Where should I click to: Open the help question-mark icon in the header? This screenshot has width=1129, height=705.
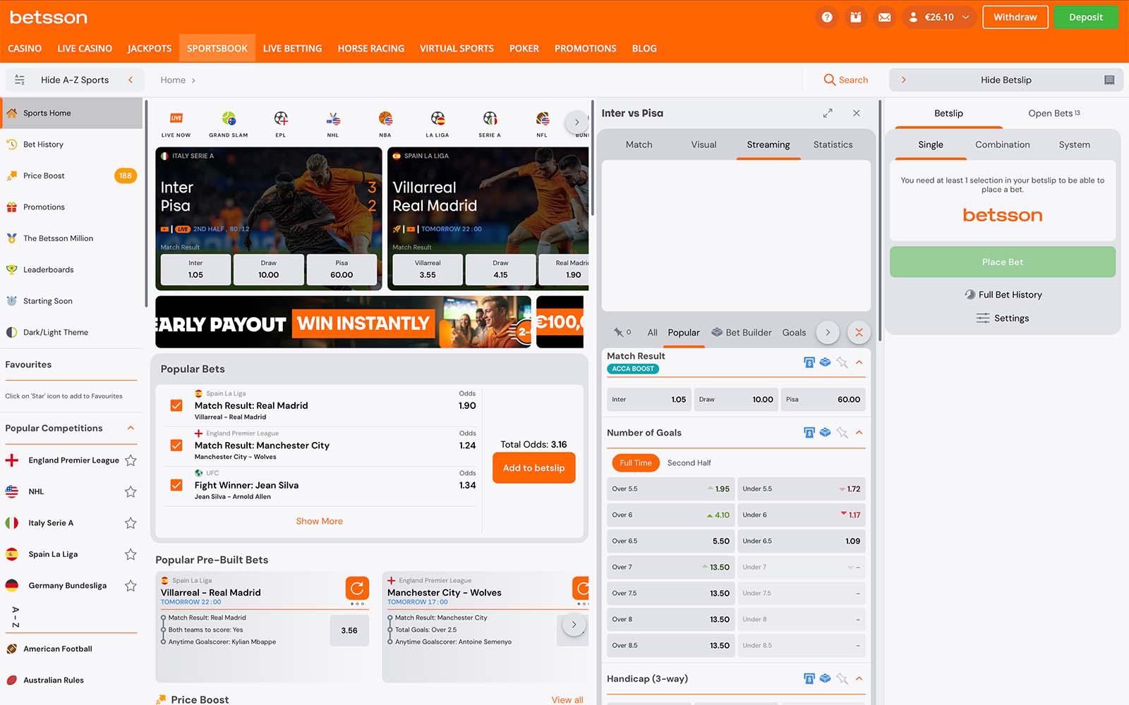(x=827, y=17)
